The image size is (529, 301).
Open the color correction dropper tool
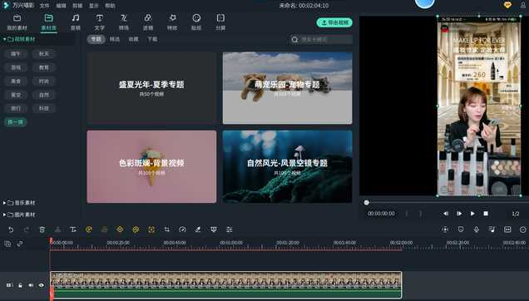coord(198,229)
